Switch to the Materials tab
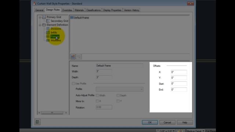 79,10
